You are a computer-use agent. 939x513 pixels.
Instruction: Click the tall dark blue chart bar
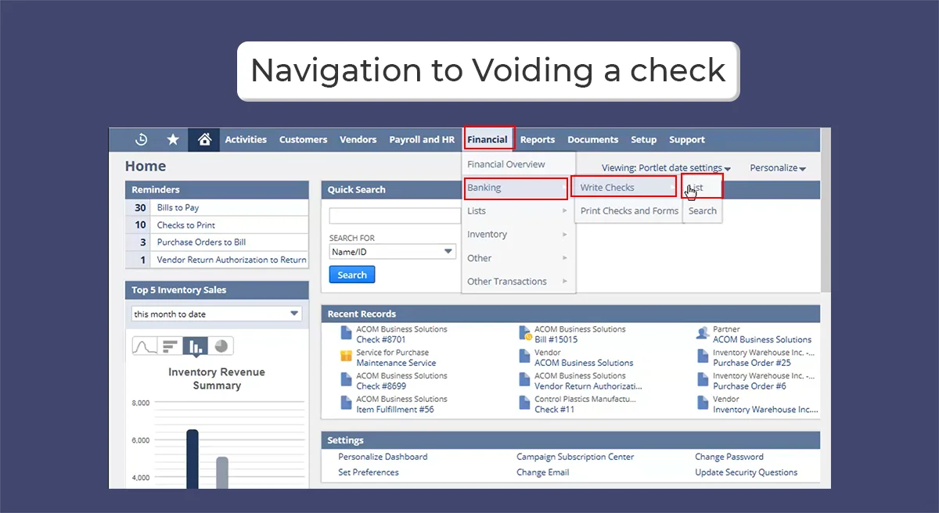pyautogui.click(x=192, y=459)
